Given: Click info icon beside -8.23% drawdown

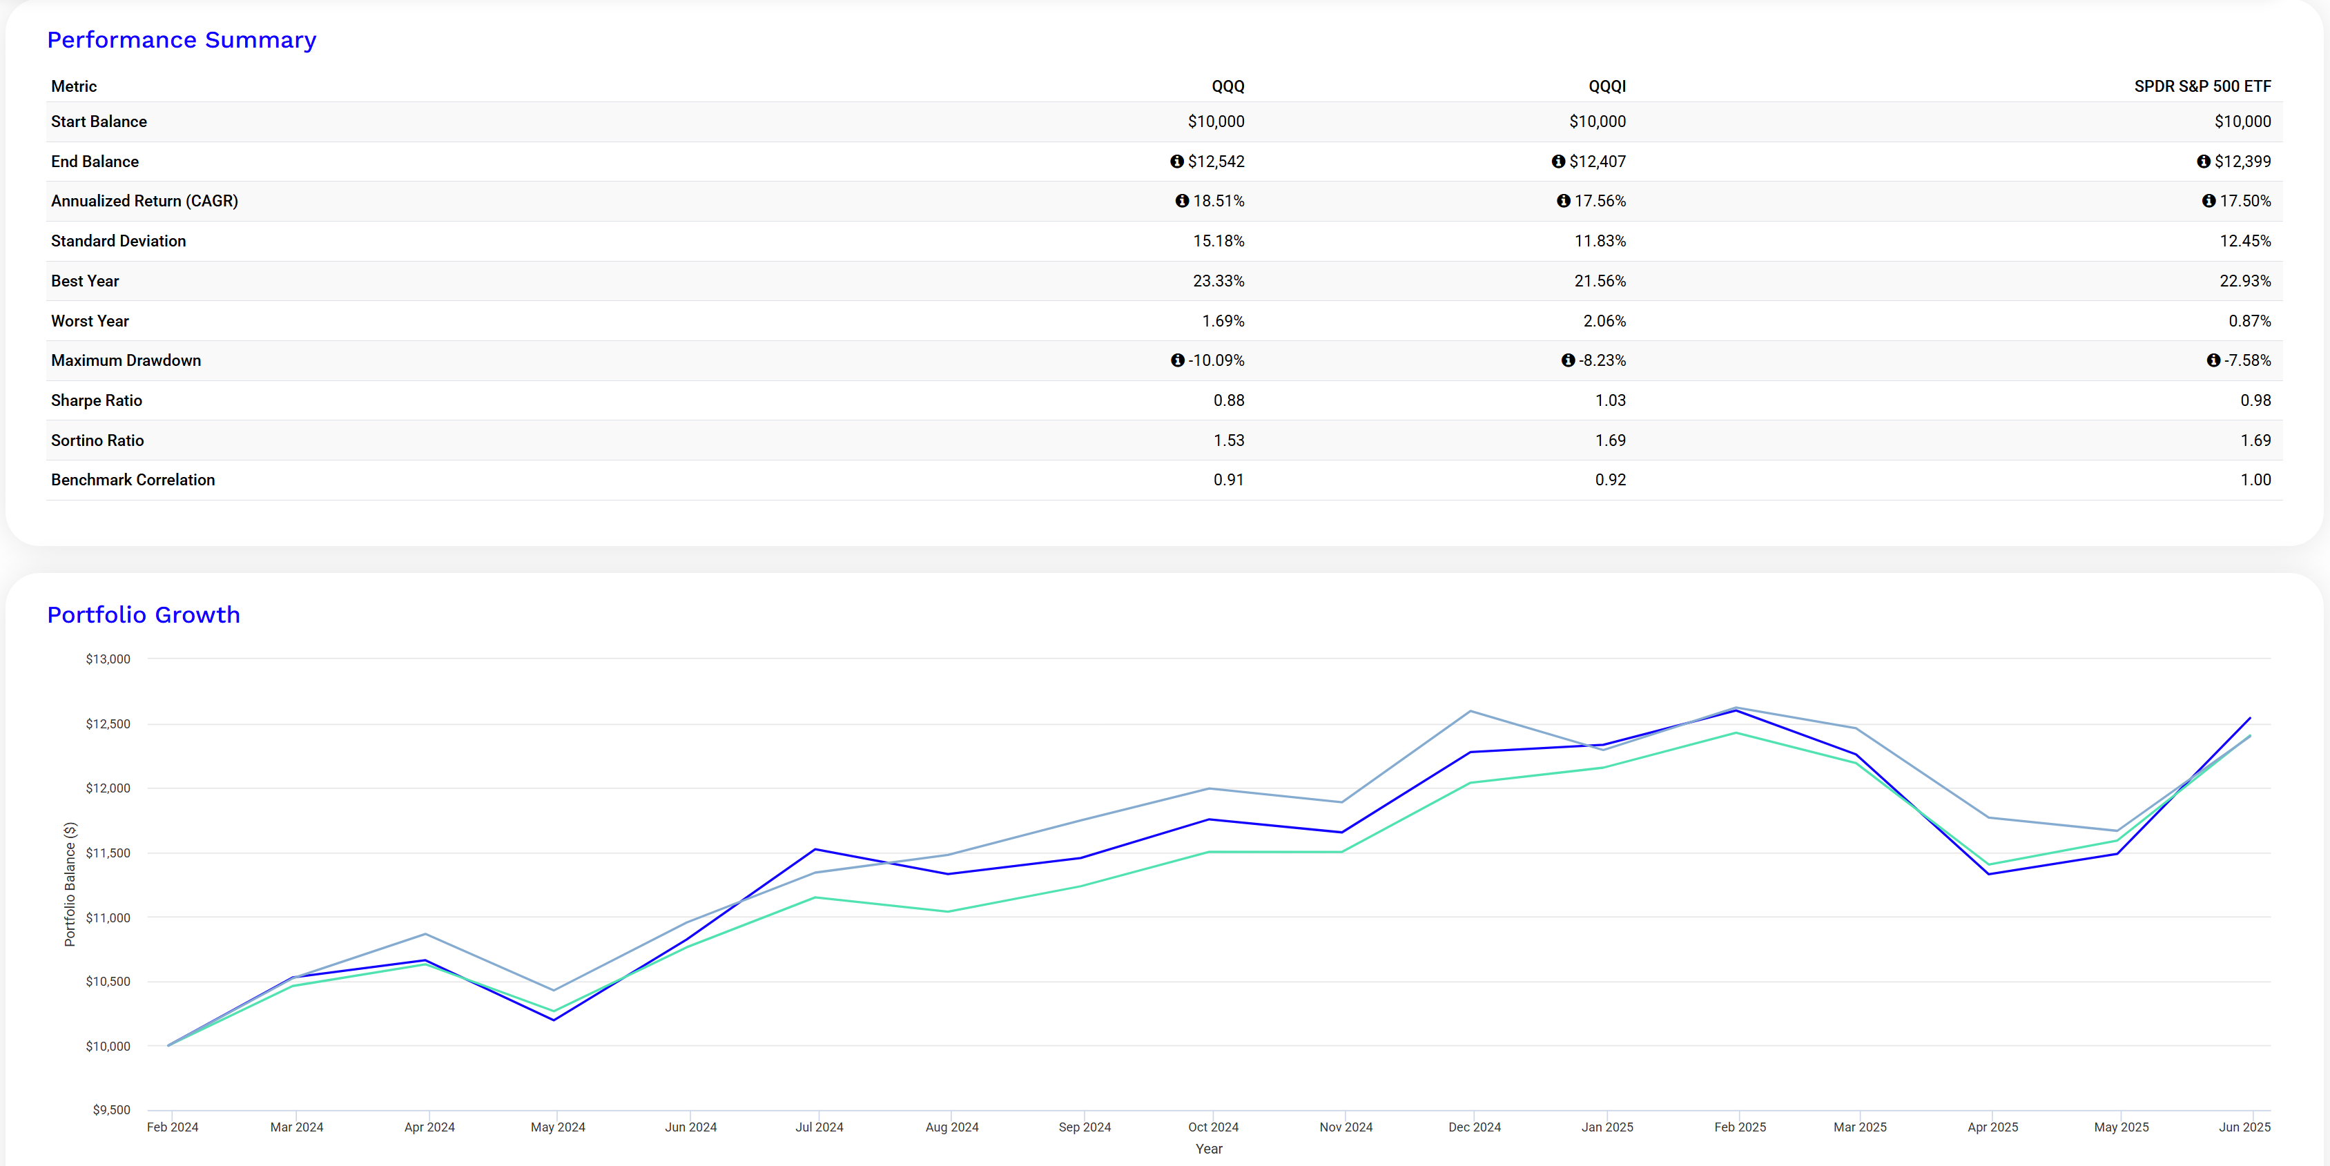Looking at the screenshot, I should pos(1569,360).
